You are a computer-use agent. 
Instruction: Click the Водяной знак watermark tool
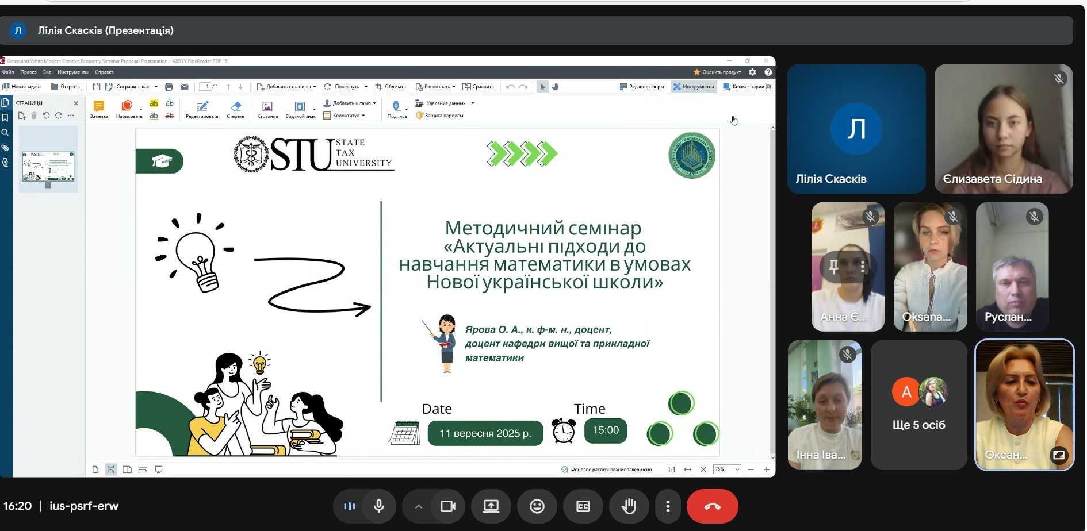pos(300,109)
